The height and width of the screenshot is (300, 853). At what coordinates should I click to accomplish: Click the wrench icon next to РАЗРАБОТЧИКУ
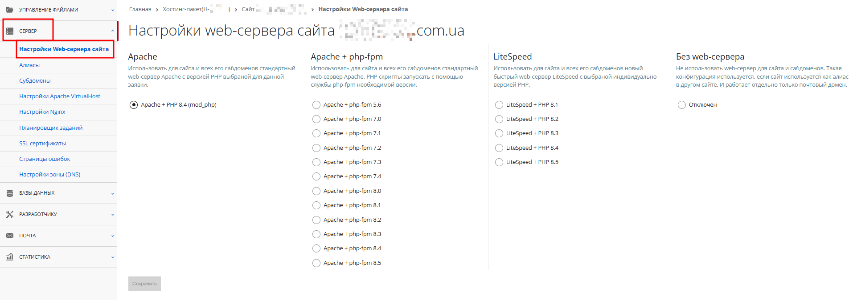(10, 214)
